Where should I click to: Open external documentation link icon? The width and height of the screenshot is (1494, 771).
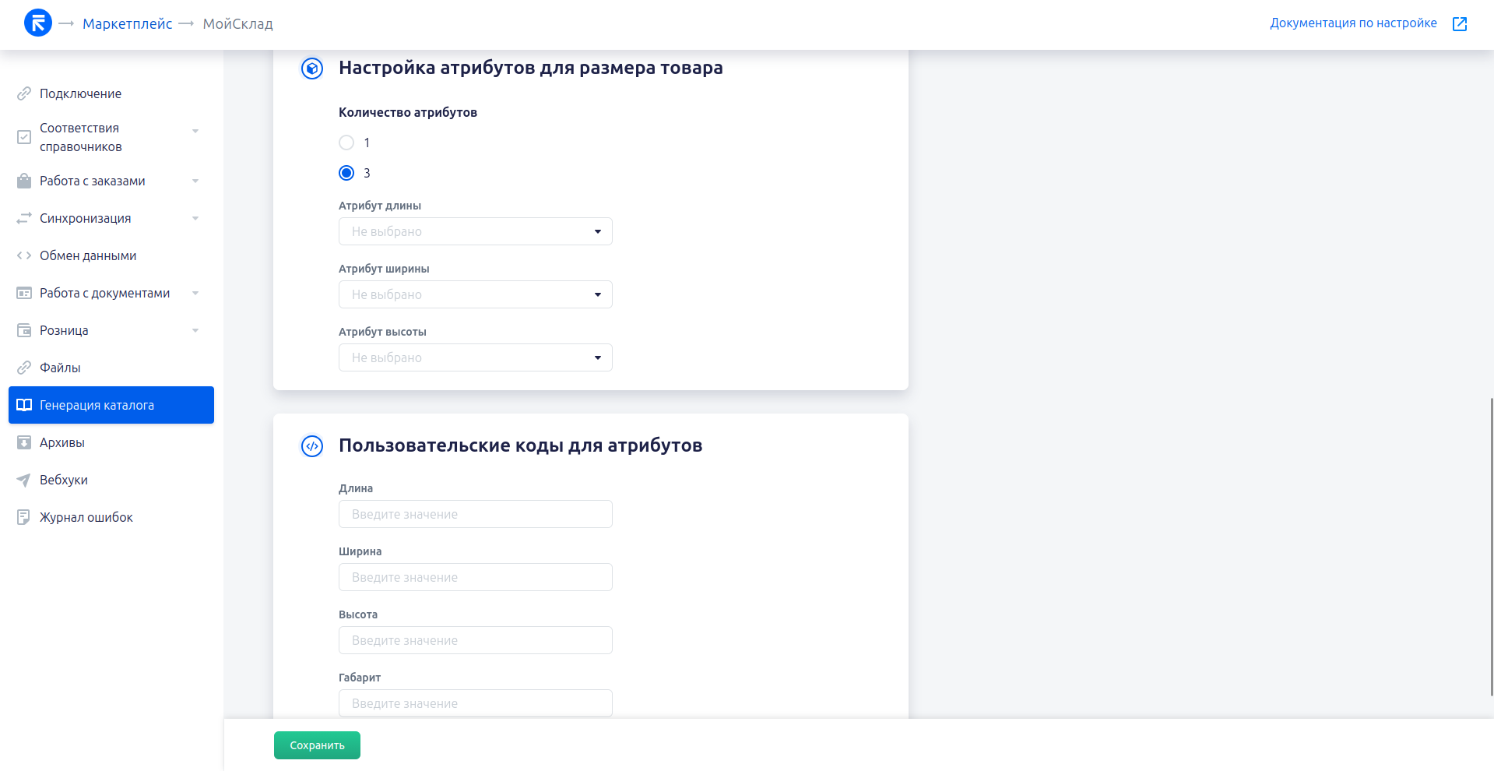pos(1460,23)
